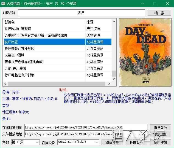Click the 文件播放地址 URL field
Viewport: 174px width, 148px height.
point(86,134)
